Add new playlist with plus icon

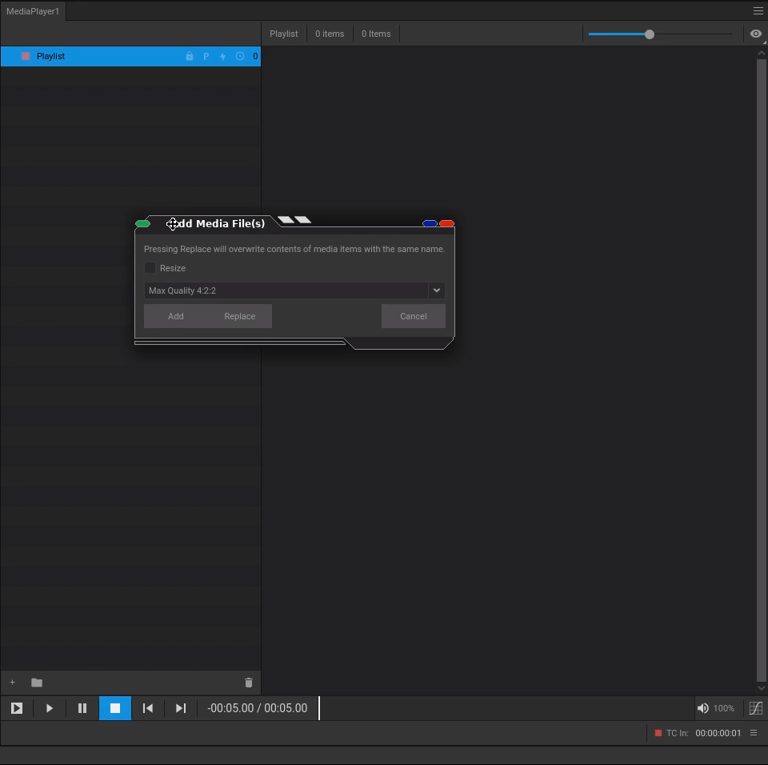13,682
